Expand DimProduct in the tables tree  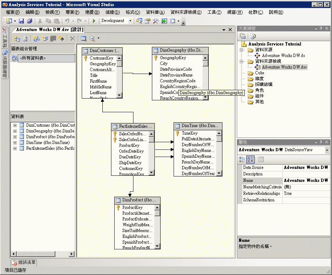[15, 137]
